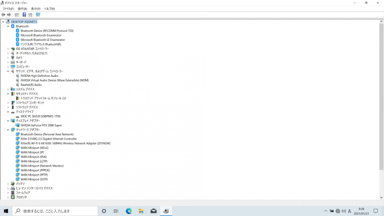Click the disk icon beside WDC PC SN530
The height and width of the screenshot is (216, 384).
pos(17,117)
